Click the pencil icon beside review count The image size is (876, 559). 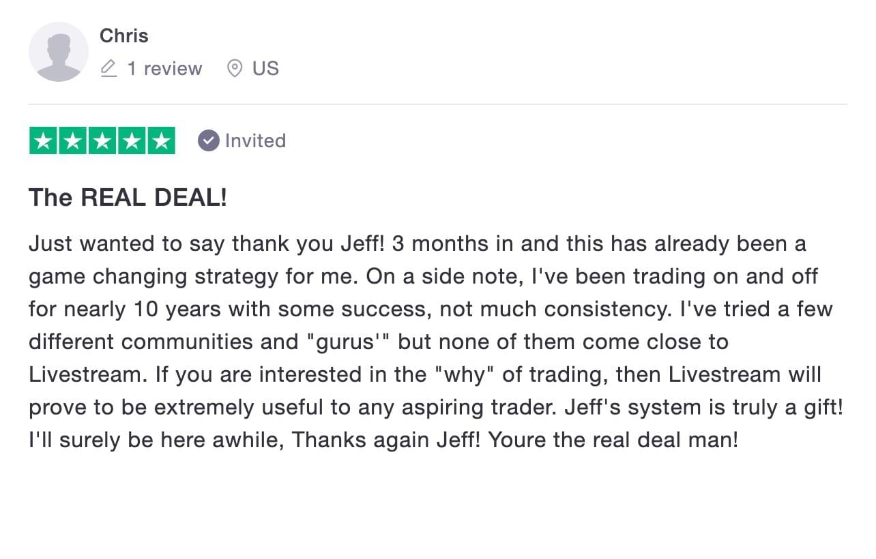click(x=108, y=68)
